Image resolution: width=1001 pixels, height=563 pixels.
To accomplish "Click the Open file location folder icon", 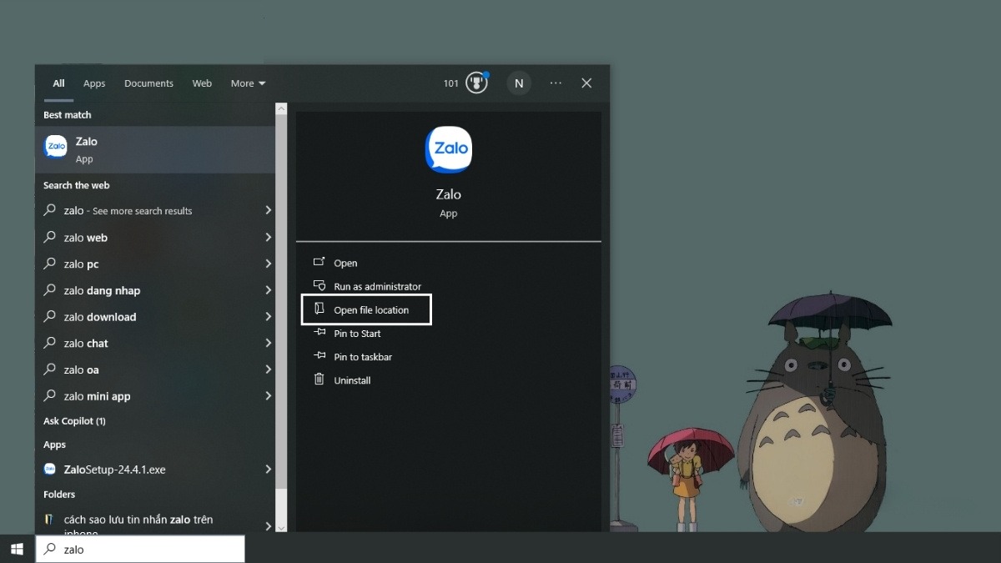I will pyautogui.click(x=319, y=309).
